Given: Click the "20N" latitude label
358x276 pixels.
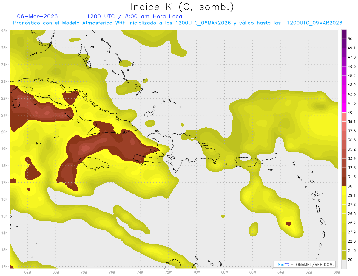Looking at the screenshot, I should [4, 132].
